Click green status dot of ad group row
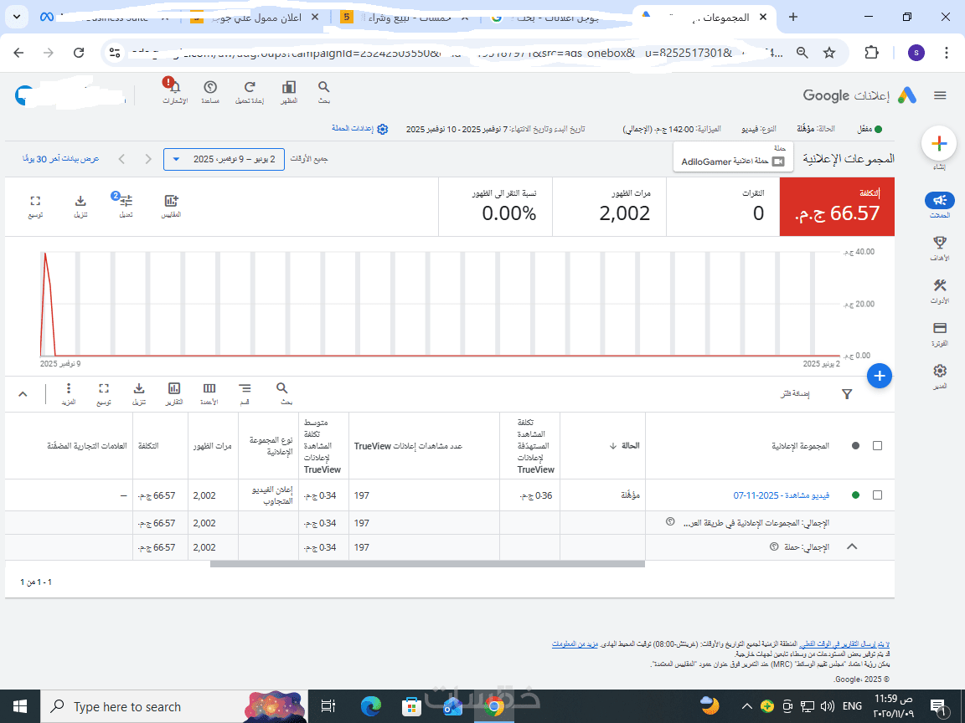Screen dimensions: 965x723 (x=854, y=495)
